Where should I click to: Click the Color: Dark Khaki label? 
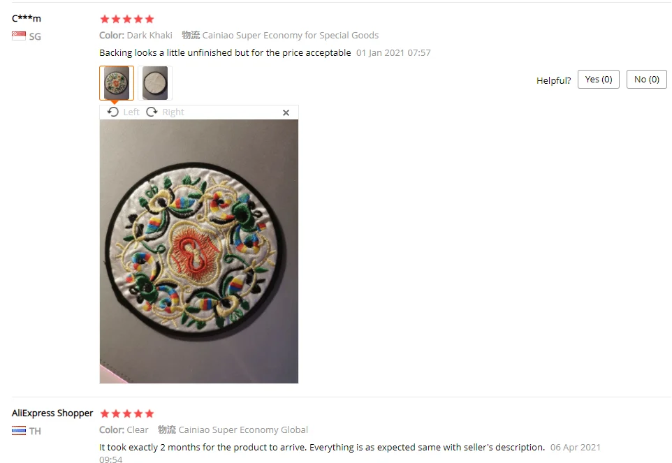point(136,35)
